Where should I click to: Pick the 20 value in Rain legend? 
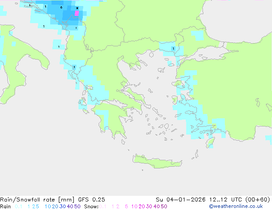click(x=55, y=207)
